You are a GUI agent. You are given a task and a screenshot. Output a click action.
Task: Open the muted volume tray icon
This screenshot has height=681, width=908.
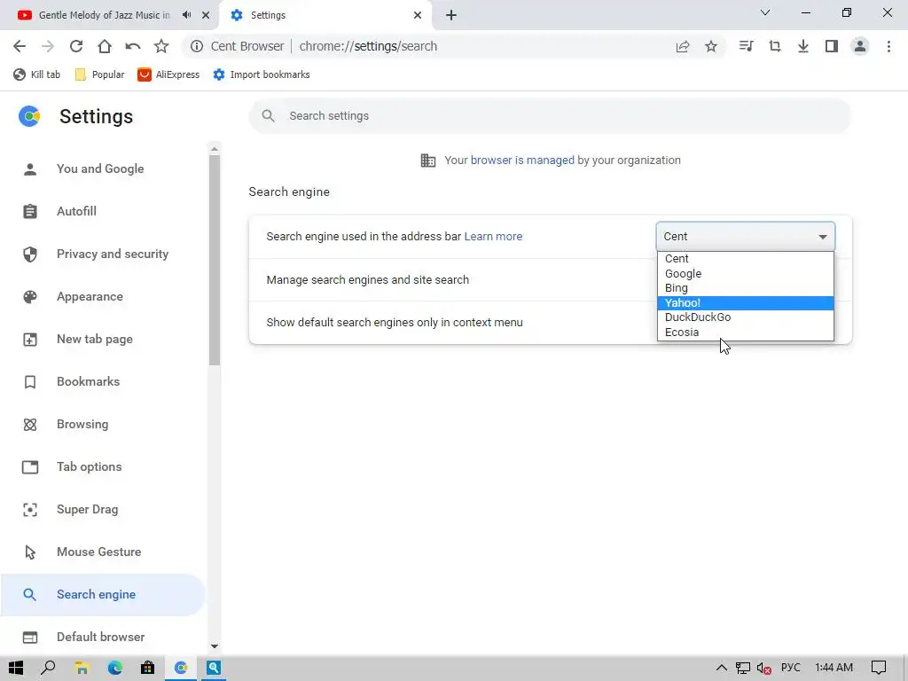point(764,669)
